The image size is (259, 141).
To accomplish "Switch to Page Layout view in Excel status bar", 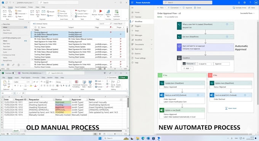I will pyautogui.click(x=100, y=134).
